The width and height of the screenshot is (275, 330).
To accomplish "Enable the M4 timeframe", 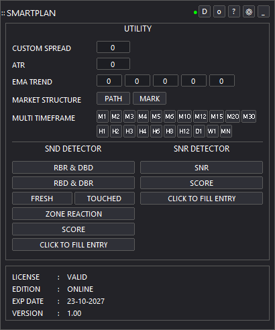I will click(143, 117).
